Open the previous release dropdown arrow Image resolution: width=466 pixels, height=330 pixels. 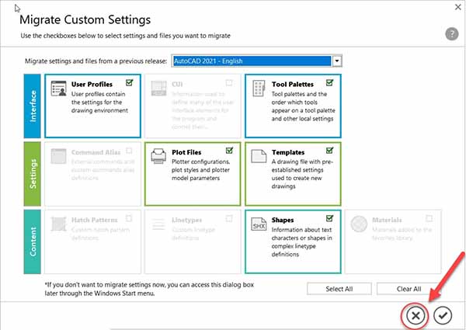point(337,61)
